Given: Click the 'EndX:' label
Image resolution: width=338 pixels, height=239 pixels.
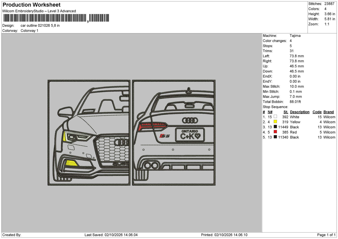Looking at the screenshot, I should click(268, 76).
